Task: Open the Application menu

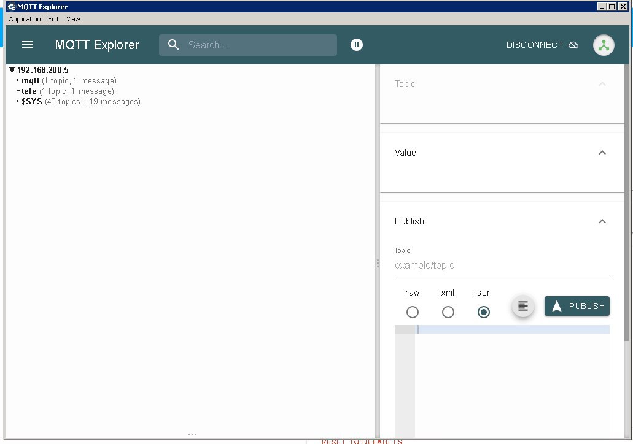Action: coord(25,19)
